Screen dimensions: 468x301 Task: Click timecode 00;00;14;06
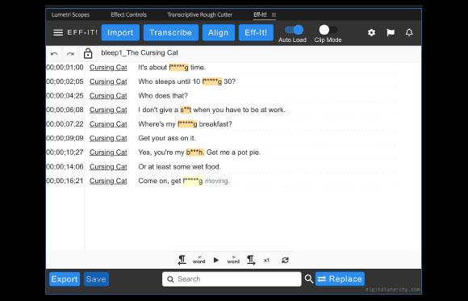coord(65,166)
